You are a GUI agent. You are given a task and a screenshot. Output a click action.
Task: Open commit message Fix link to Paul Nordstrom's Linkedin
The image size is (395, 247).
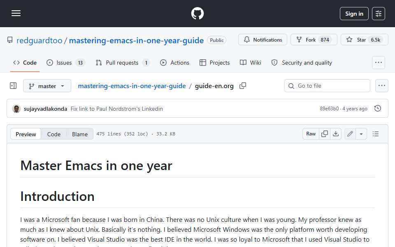click(116, 109)
